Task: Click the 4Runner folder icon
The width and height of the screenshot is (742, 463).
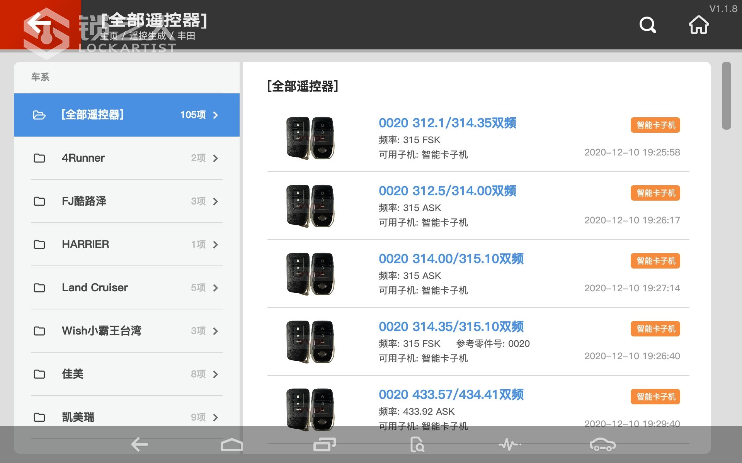Action: coord(39,158)
